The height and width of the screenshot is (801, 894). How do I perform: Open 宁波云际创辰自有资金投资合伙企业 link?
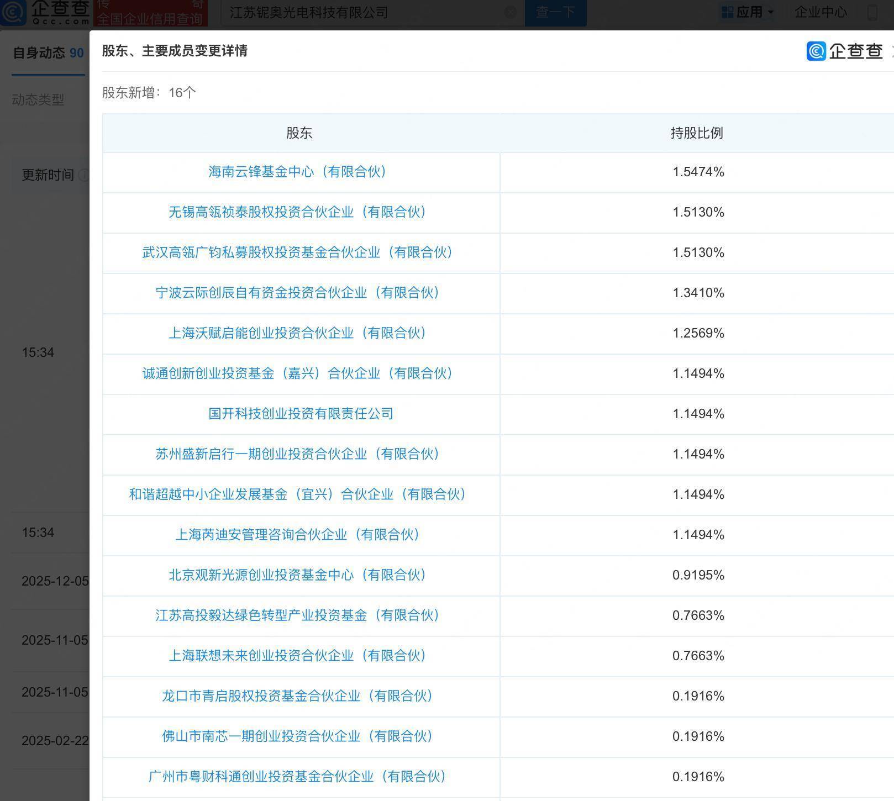coord(299,293)
